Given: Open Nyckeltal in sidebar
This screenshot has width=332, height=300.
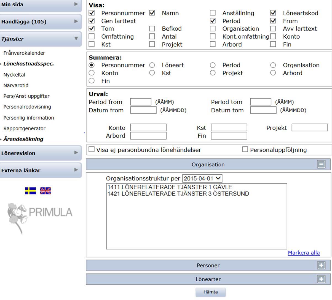Looking at the screenshot, I should click(x=14, y=75).
